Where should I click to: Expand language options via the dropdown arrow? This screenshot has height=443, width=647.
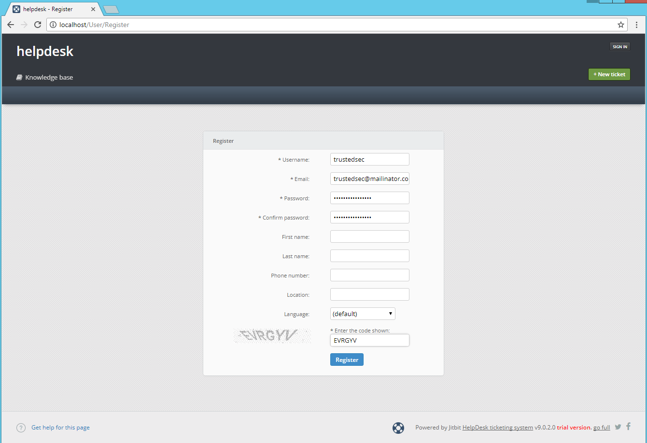tap(390, 313)
